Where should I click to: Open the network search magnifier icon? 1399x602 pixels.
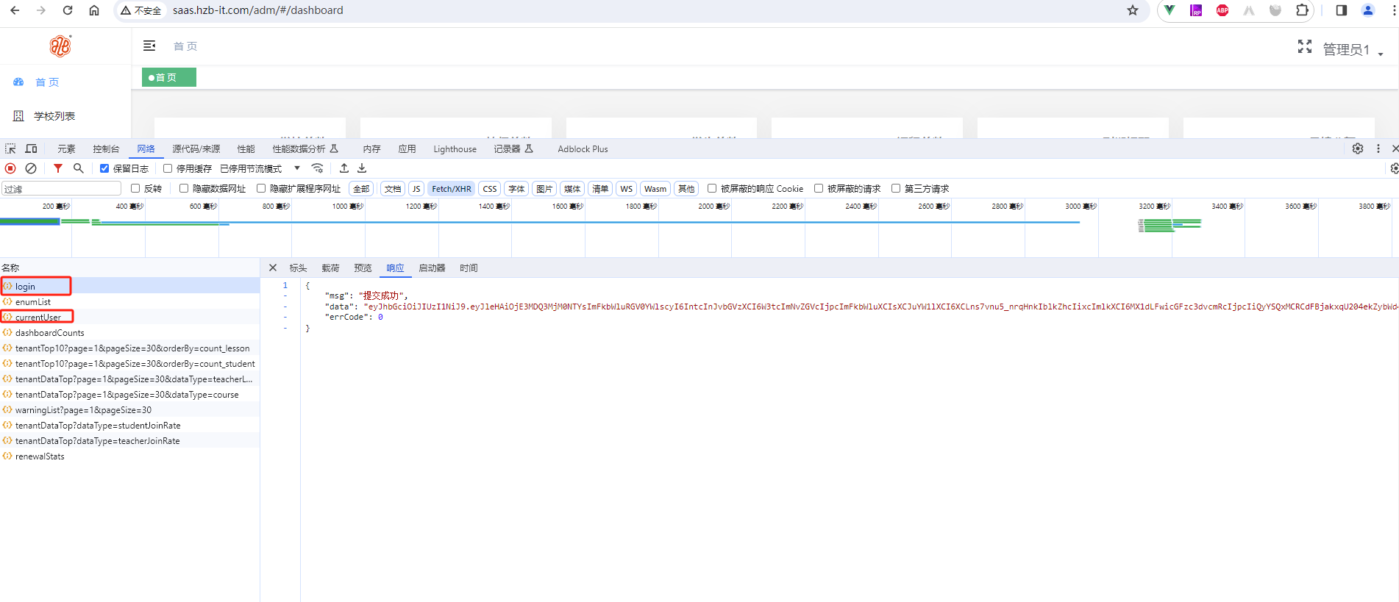point(79,168)
